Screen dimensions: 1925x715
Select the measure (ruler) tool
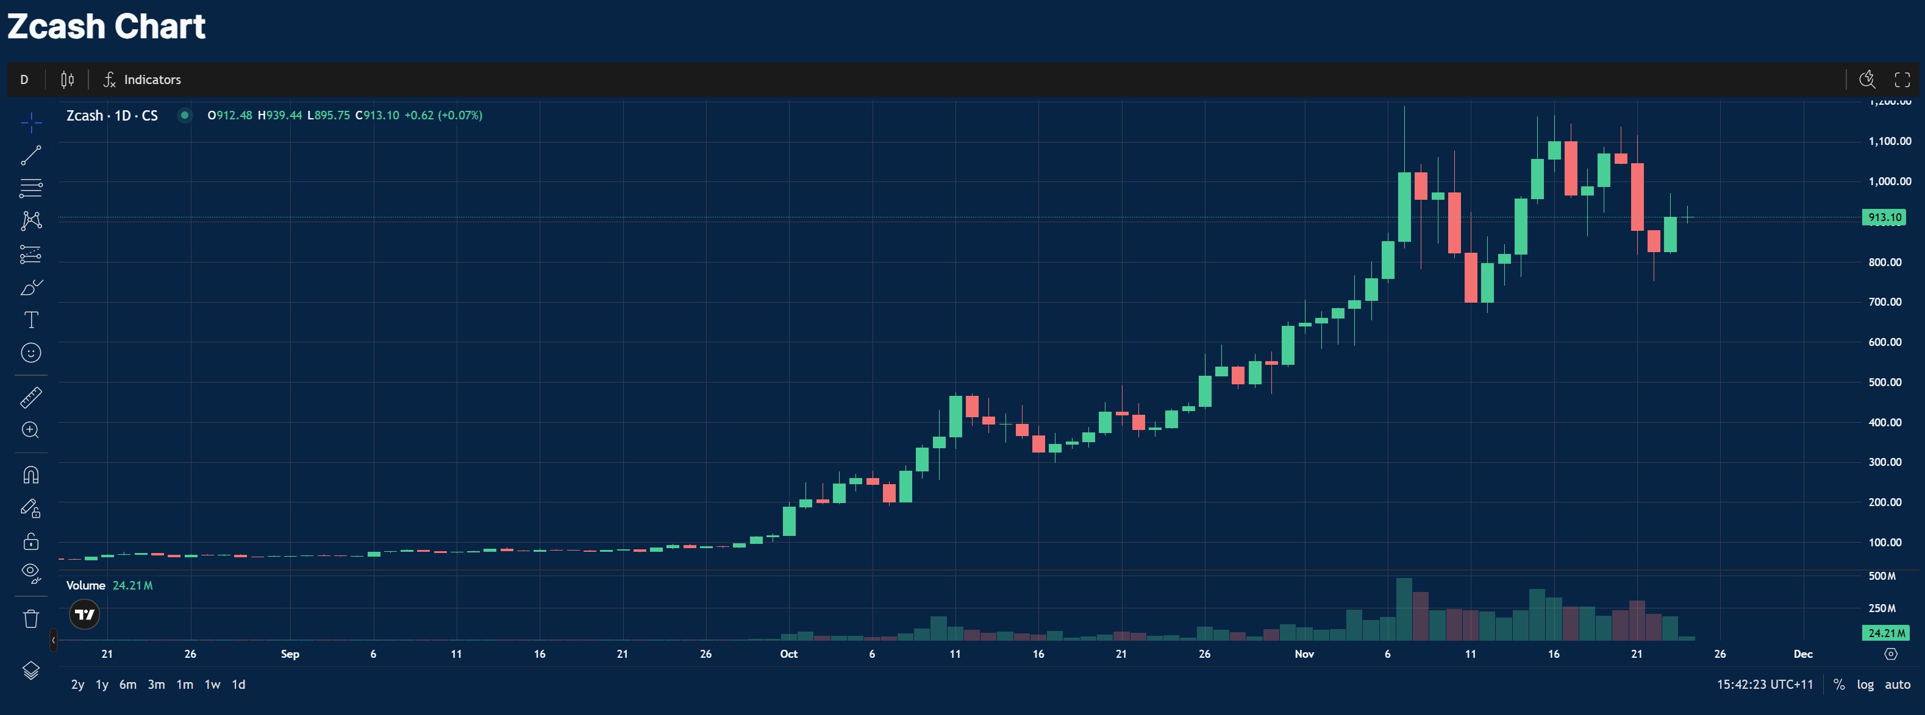click(x=30, y=396)
